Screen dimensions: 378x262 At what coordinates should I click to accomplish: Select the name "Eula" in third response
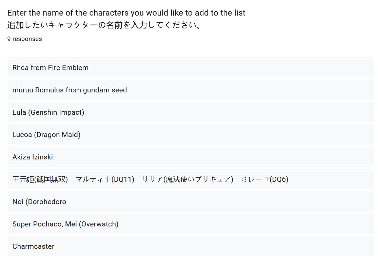[x=19, y=112]
